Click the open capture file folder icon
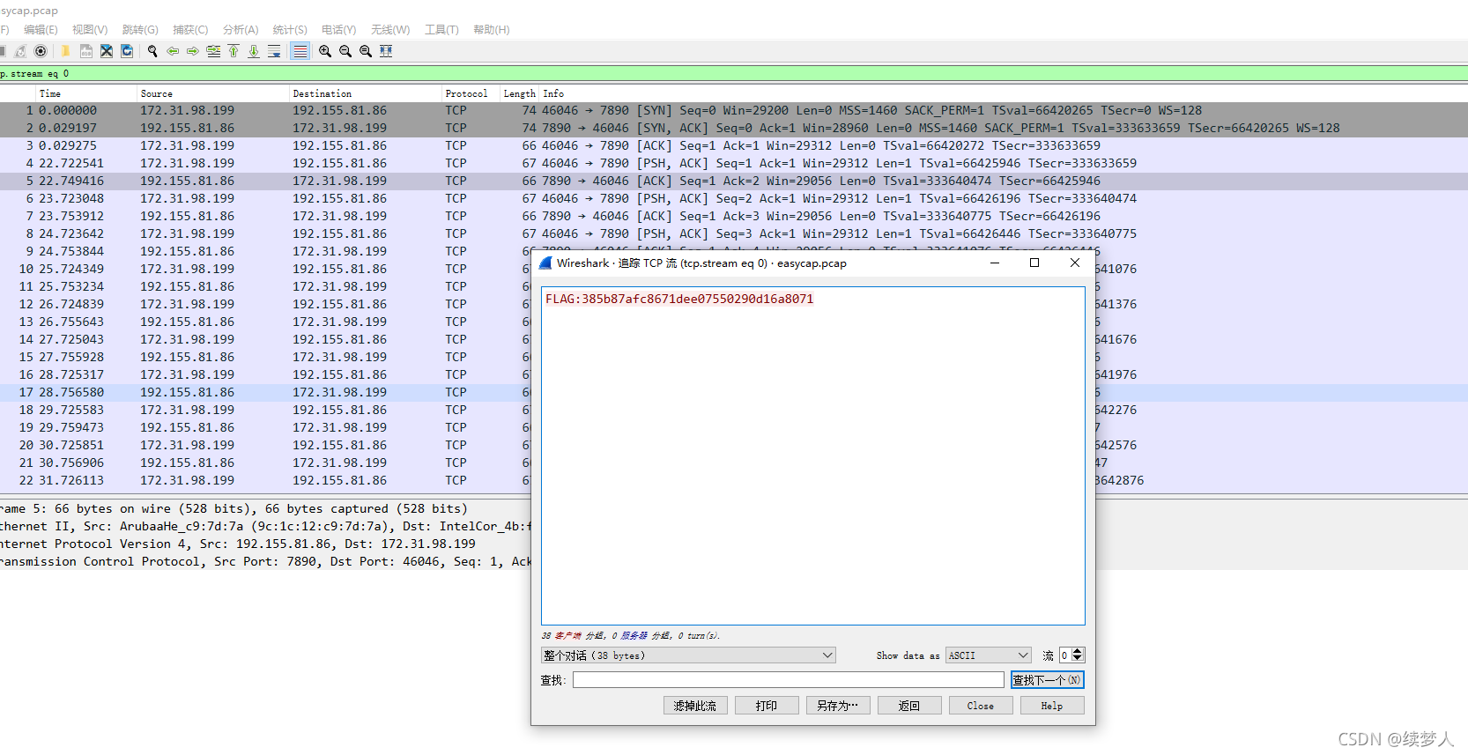 pyautogui.click(x=65, y=51)
